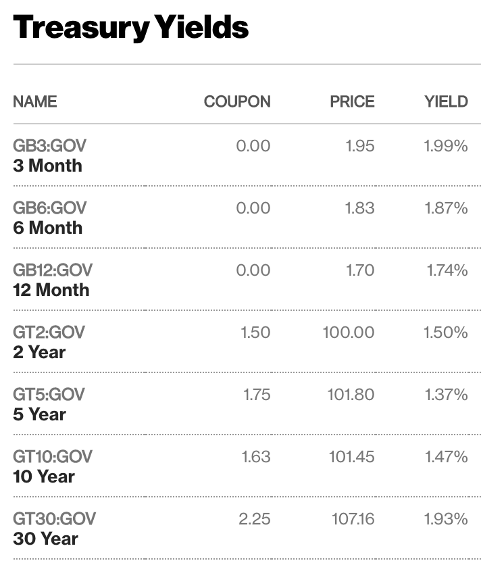Click the NAME column header
The image size is (481, 565).
tap(35, 101)
